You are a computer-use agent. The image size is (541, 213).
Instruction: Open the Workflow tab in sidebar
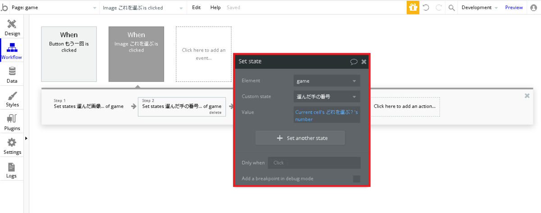(12, 51)
